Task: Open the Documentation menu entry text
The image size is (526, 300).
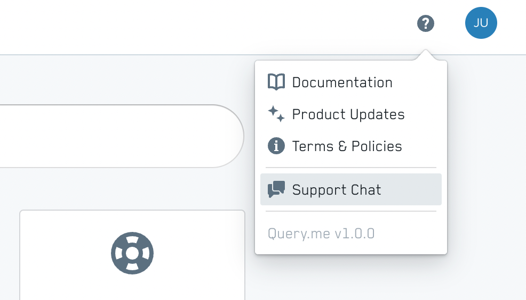Action: click(342, 82)
